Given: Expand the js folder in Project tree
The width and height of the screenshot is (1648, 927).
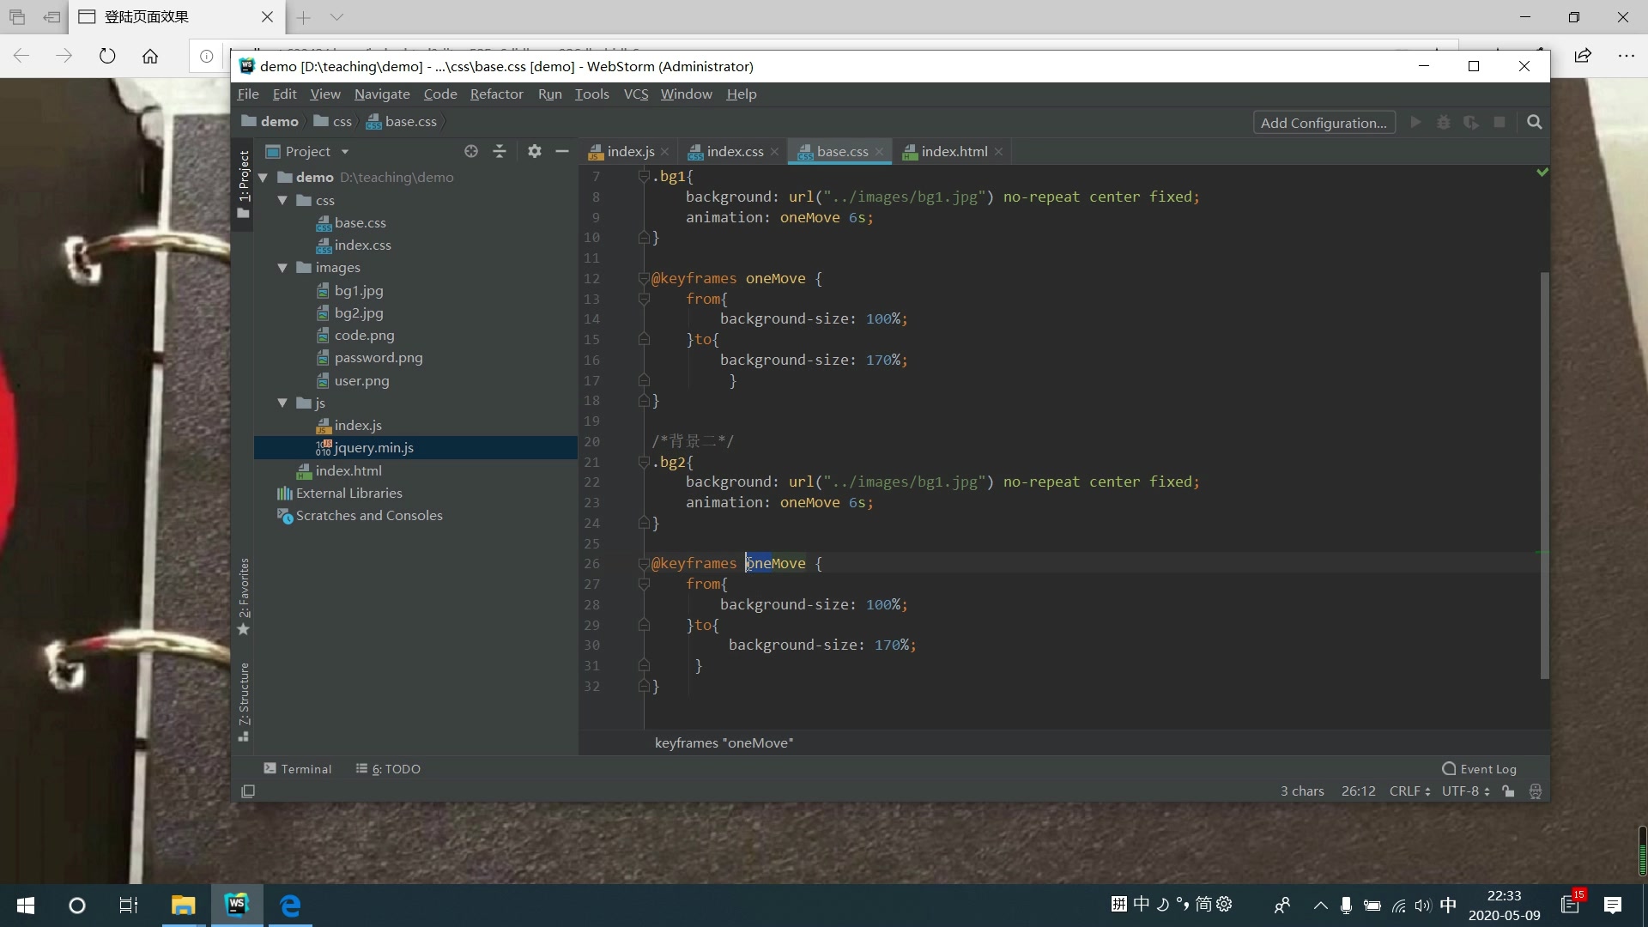Looking at the screenshot, I should point(282,402).
